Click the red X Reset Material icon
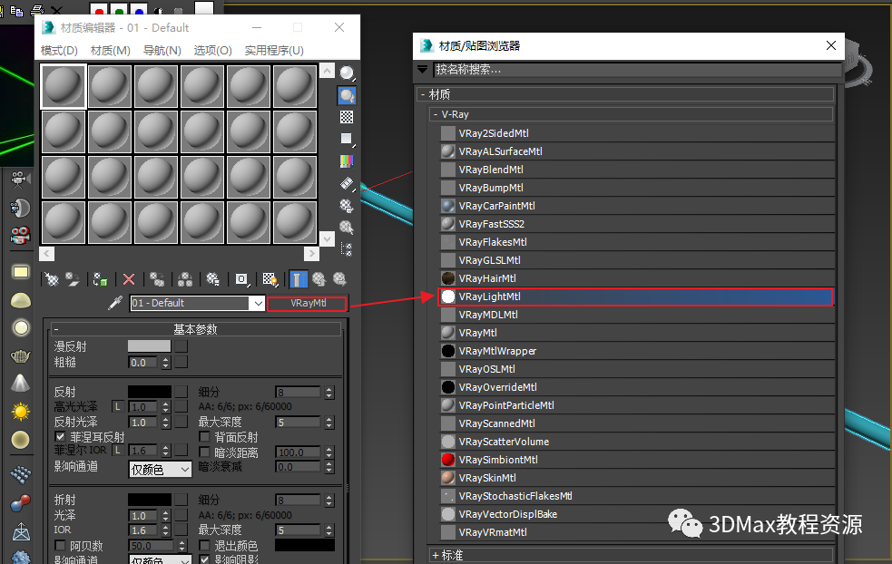 129,279
